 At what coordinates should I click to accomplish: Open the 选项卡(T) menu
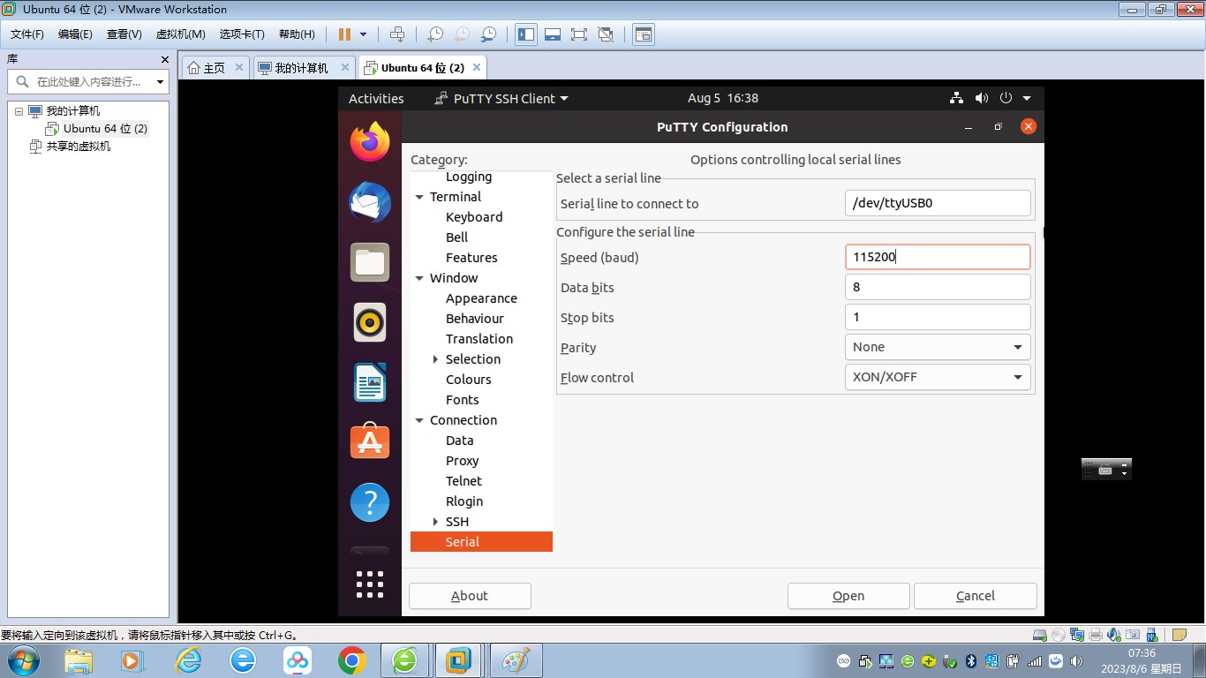[242, 34]
